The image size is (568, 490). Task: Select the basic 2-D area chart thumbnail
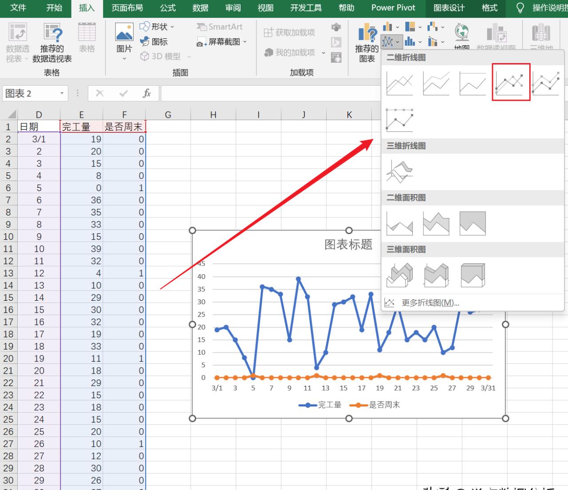(400, 223)
